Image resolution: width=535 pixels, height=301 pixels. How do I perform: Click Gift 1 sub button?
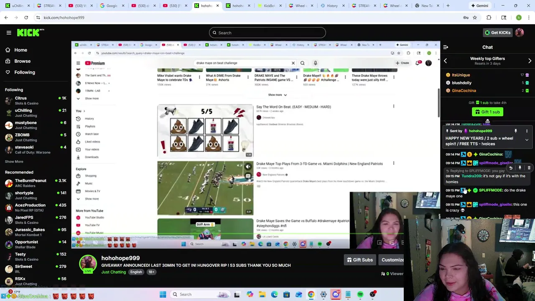coord(487,112)
